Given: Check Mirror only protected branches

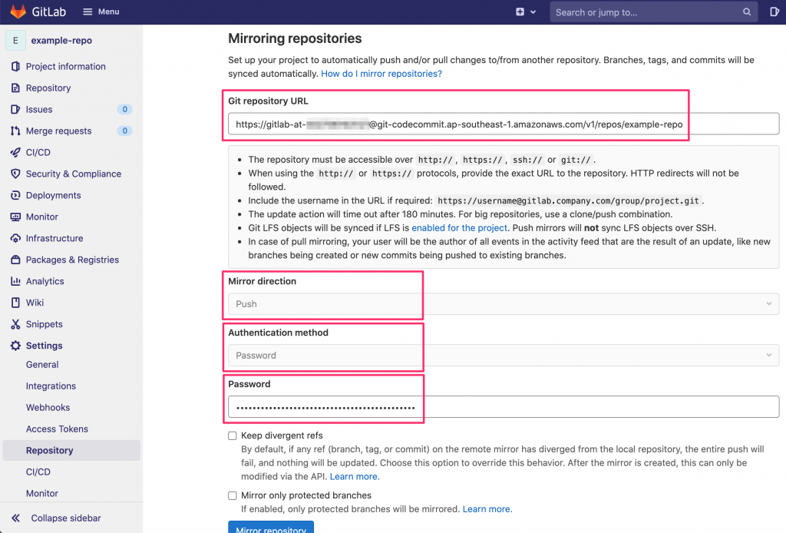Looking at the screenshot, I should tap(233, 495).
